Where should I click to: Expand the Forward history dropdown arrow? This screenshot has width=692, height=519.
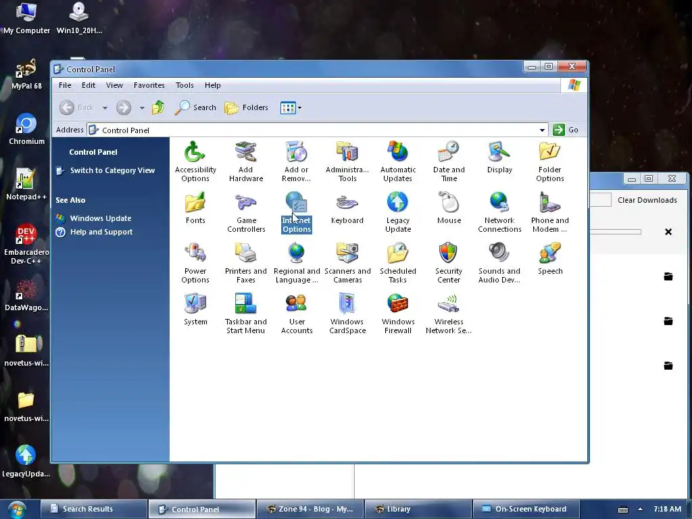pyautogui.click(x=142, y=107)
